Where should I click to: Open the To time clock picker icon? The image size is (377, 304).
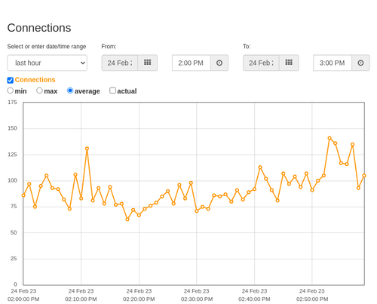tap(360, 63)
